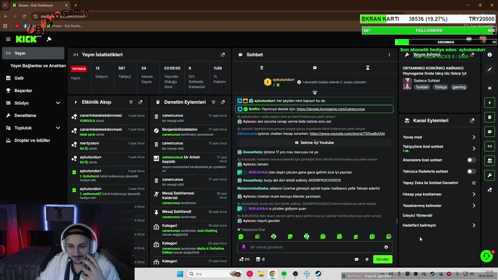Click the gaming tag in Yayın bilgisi

tap(459, 87)
